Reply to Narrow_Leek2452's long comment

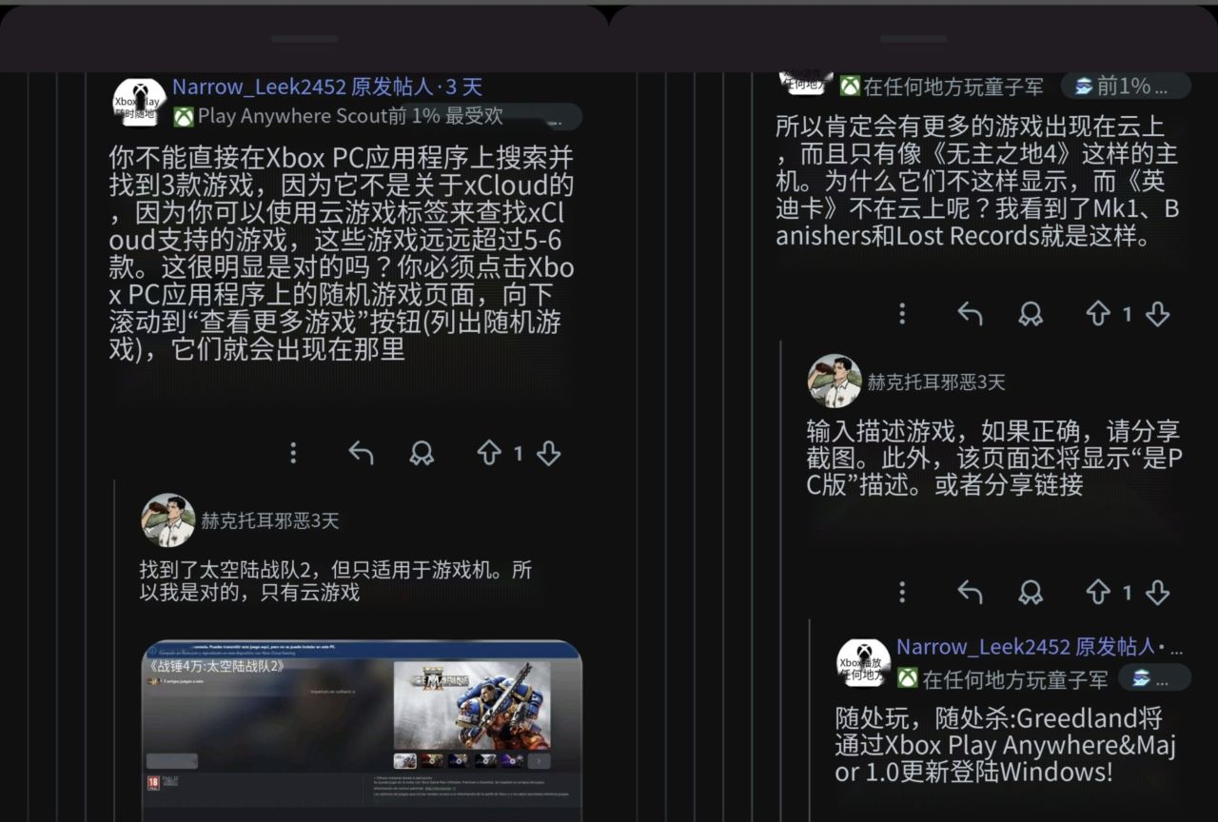(x=361, y=453)
